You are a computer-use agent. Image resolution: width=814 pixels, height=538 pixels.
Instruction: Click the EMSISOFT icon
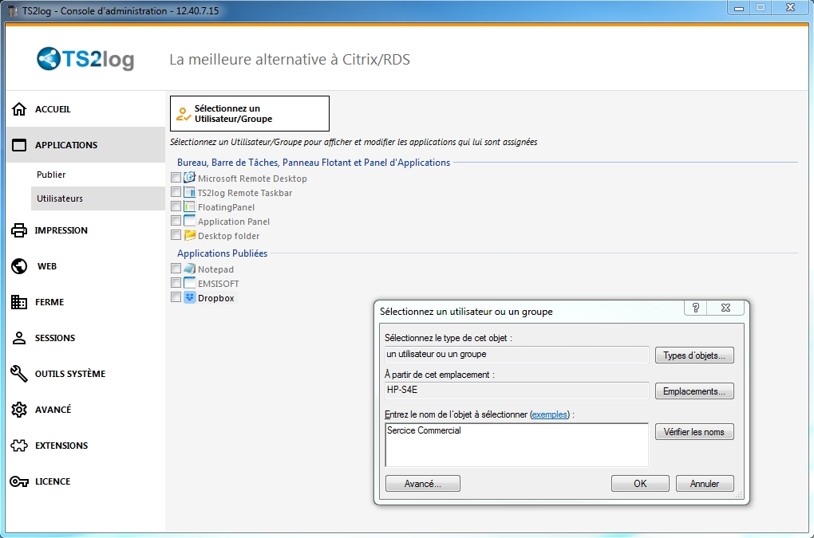pos(189,283)
